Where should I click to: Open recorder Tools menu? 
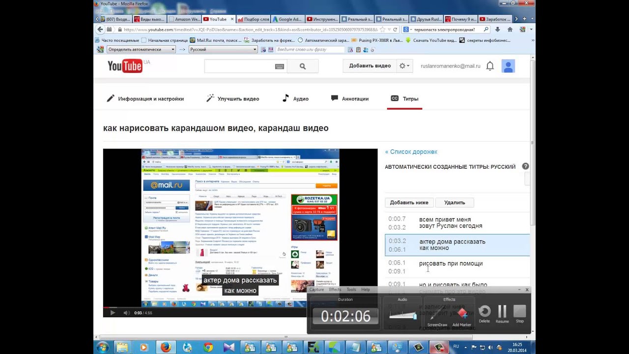click(x=351, y=290)
